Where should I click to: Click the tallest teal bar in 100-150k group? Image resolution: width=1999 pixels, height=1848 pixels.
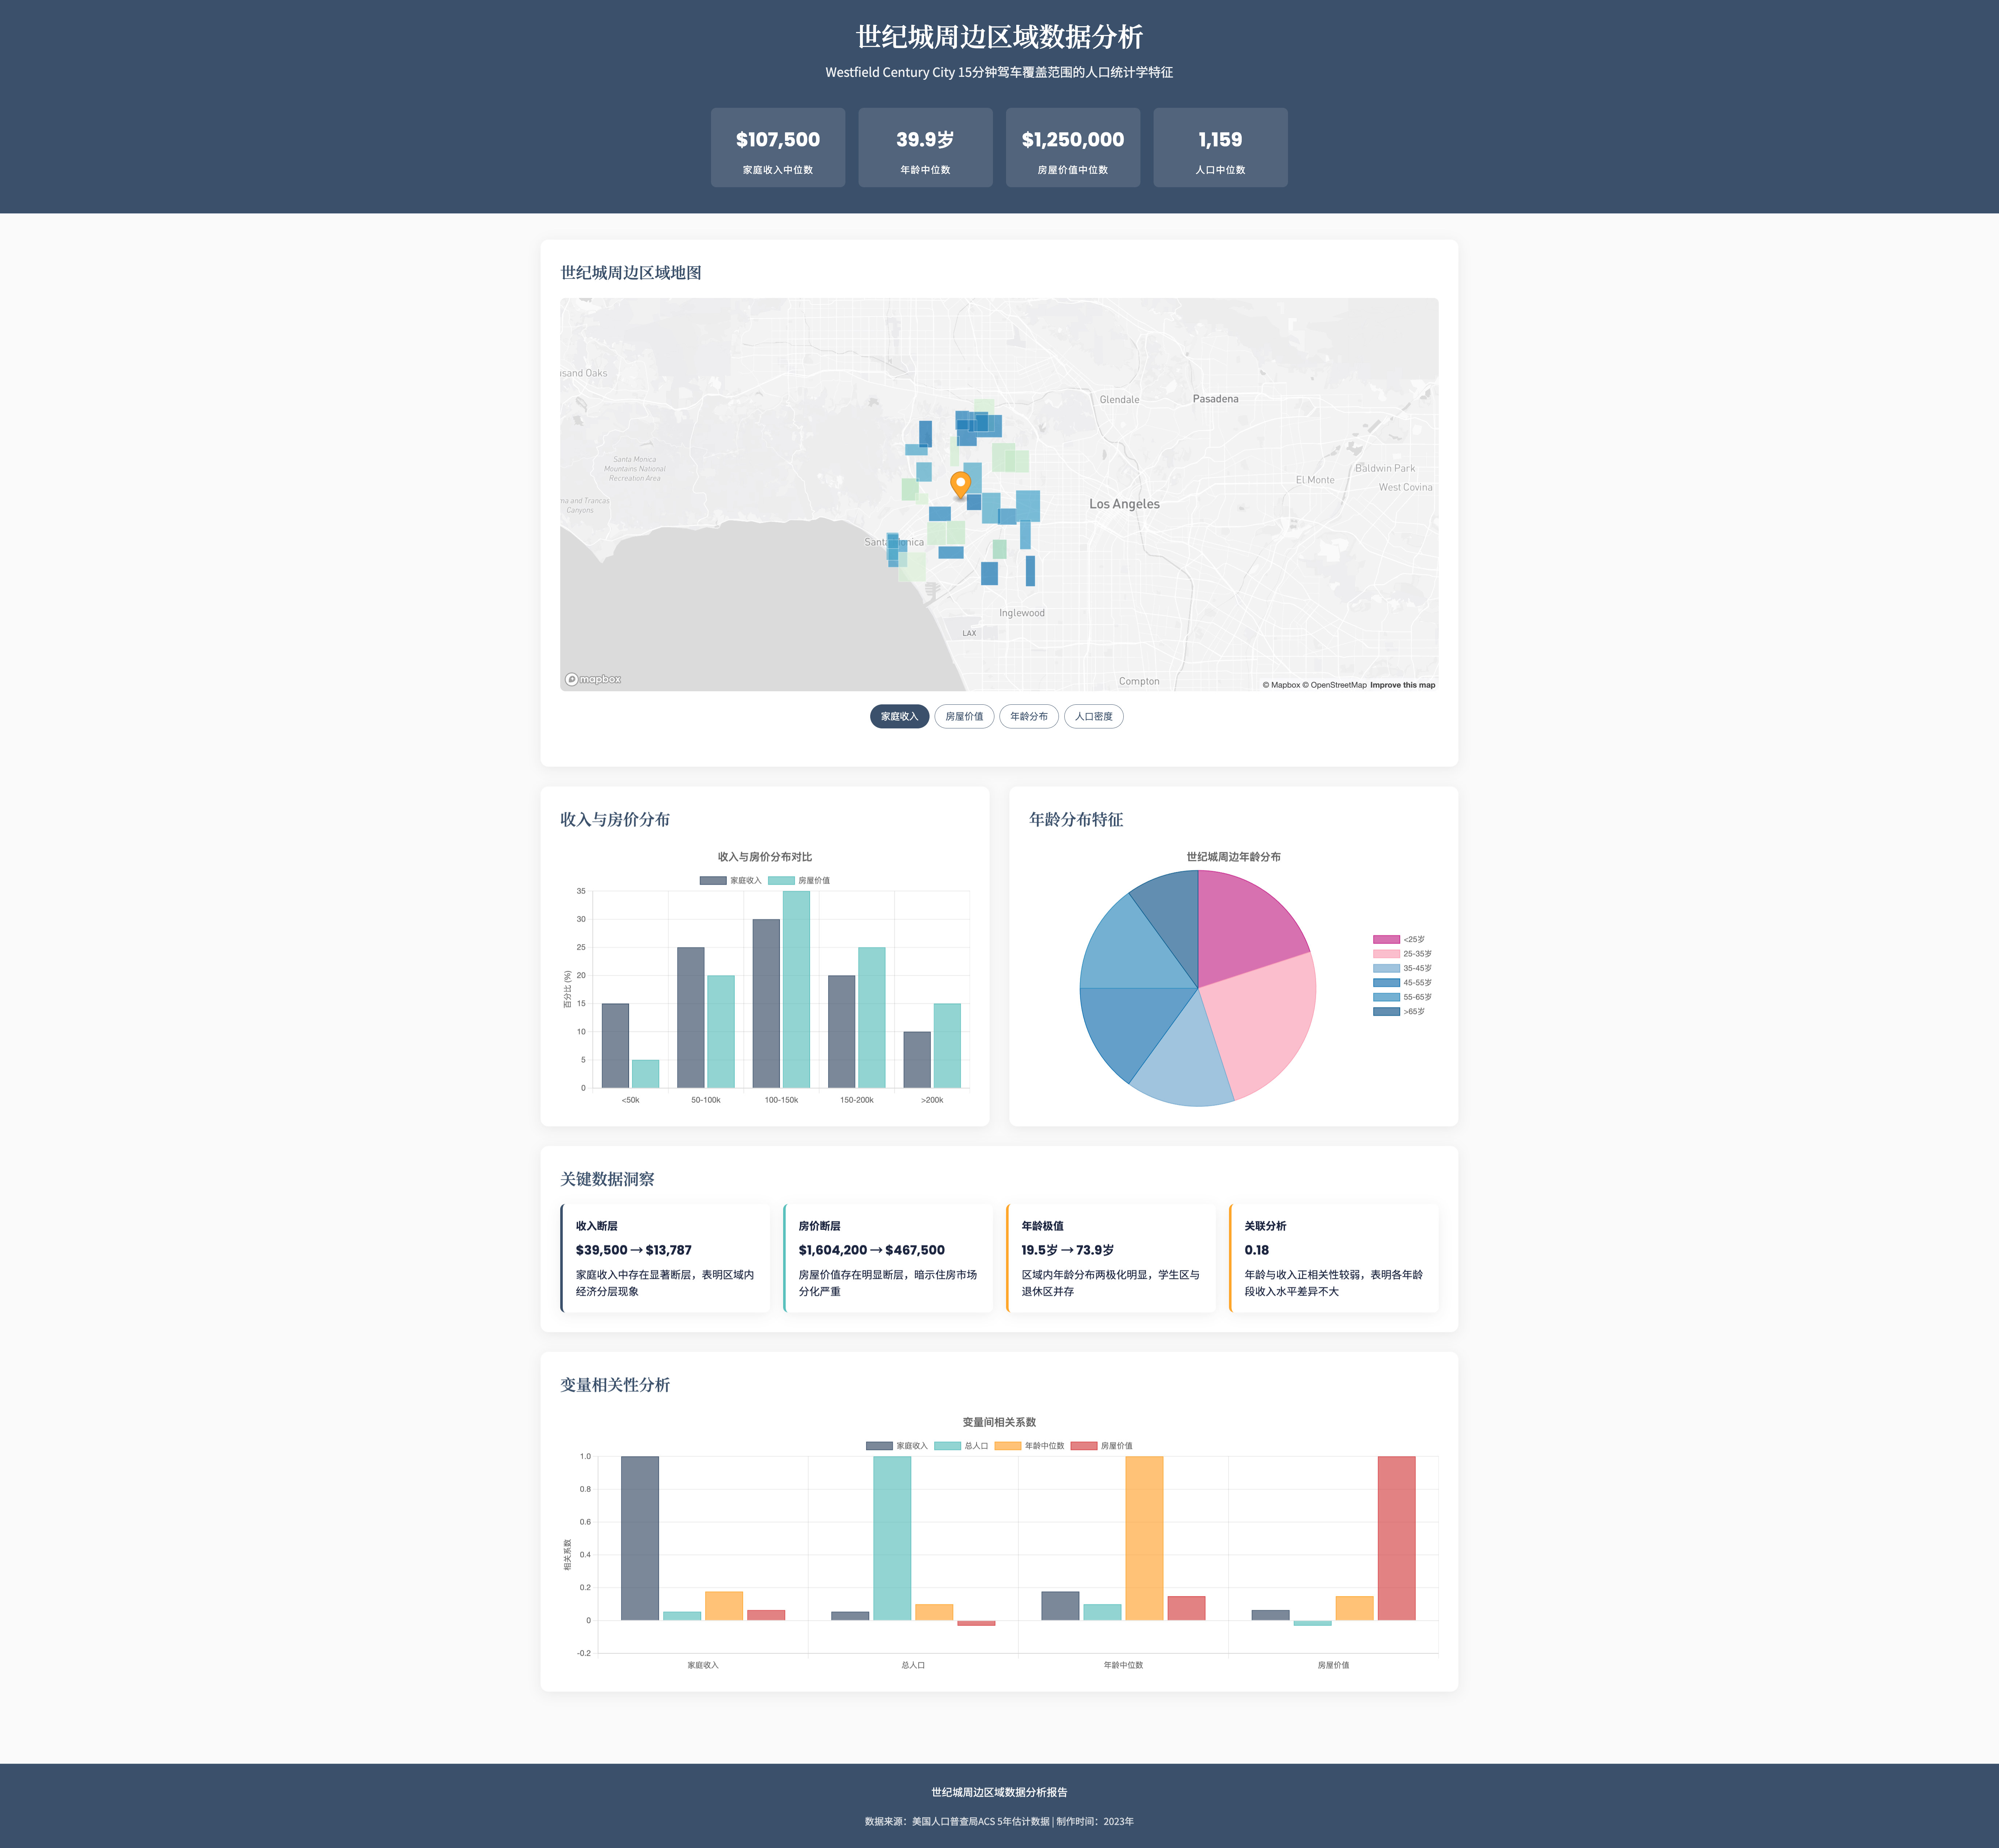coord(796,989)
